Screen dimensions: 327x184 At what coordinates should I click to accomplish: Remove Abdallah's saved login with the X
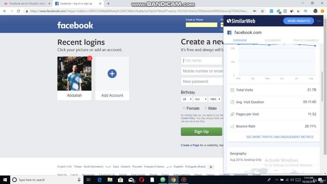(x=60, y=59)
